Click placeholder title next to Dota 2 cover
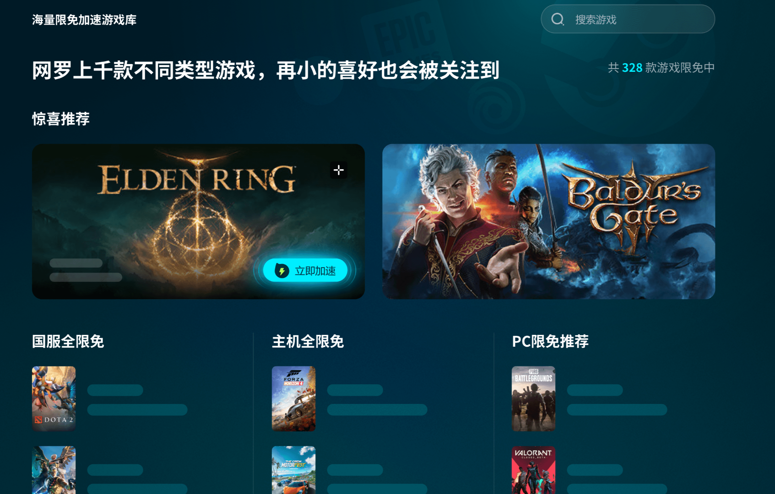Image resolution: width=775 pixels, height=494 pixels. pos(115,390)
